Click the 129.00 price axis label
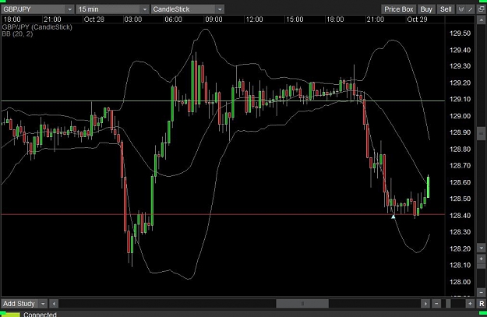The image size is (487, 317). (460, 116)
